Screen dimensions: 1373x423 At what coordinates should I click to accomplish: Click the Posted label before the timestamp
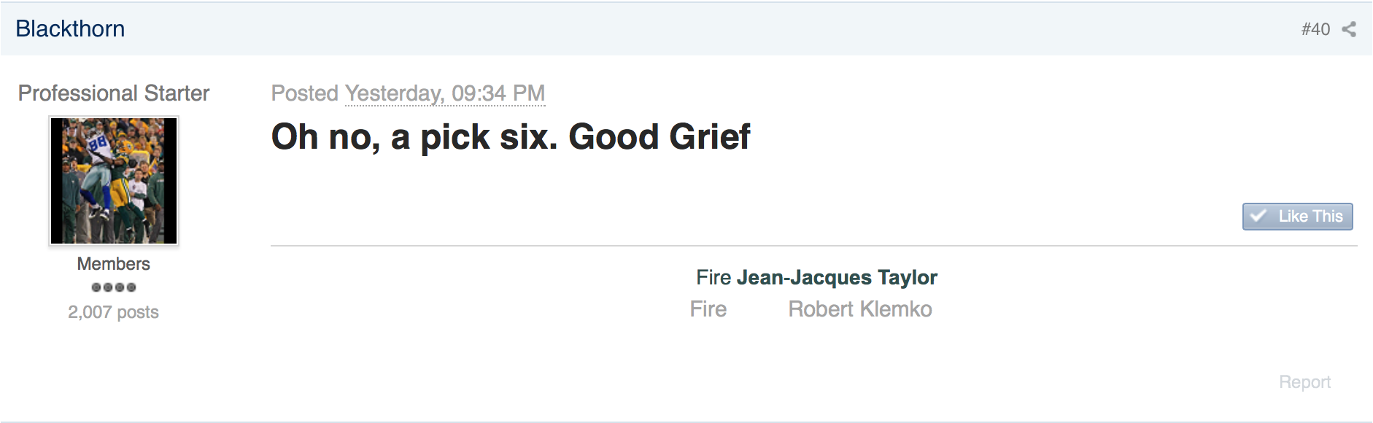point(305,93)
